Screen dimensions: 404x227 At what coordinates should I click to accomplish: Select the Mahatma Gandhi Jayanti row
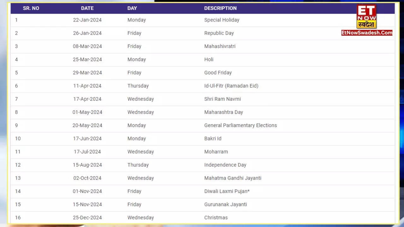pyautogui.click(x=233, y=178)
